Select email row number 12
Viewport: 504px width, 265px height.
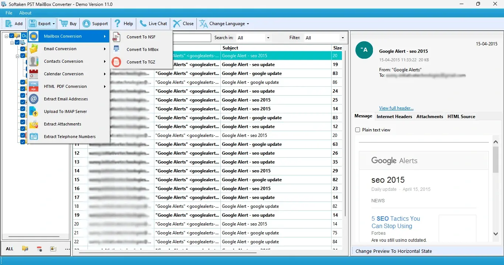pos(208,153)
